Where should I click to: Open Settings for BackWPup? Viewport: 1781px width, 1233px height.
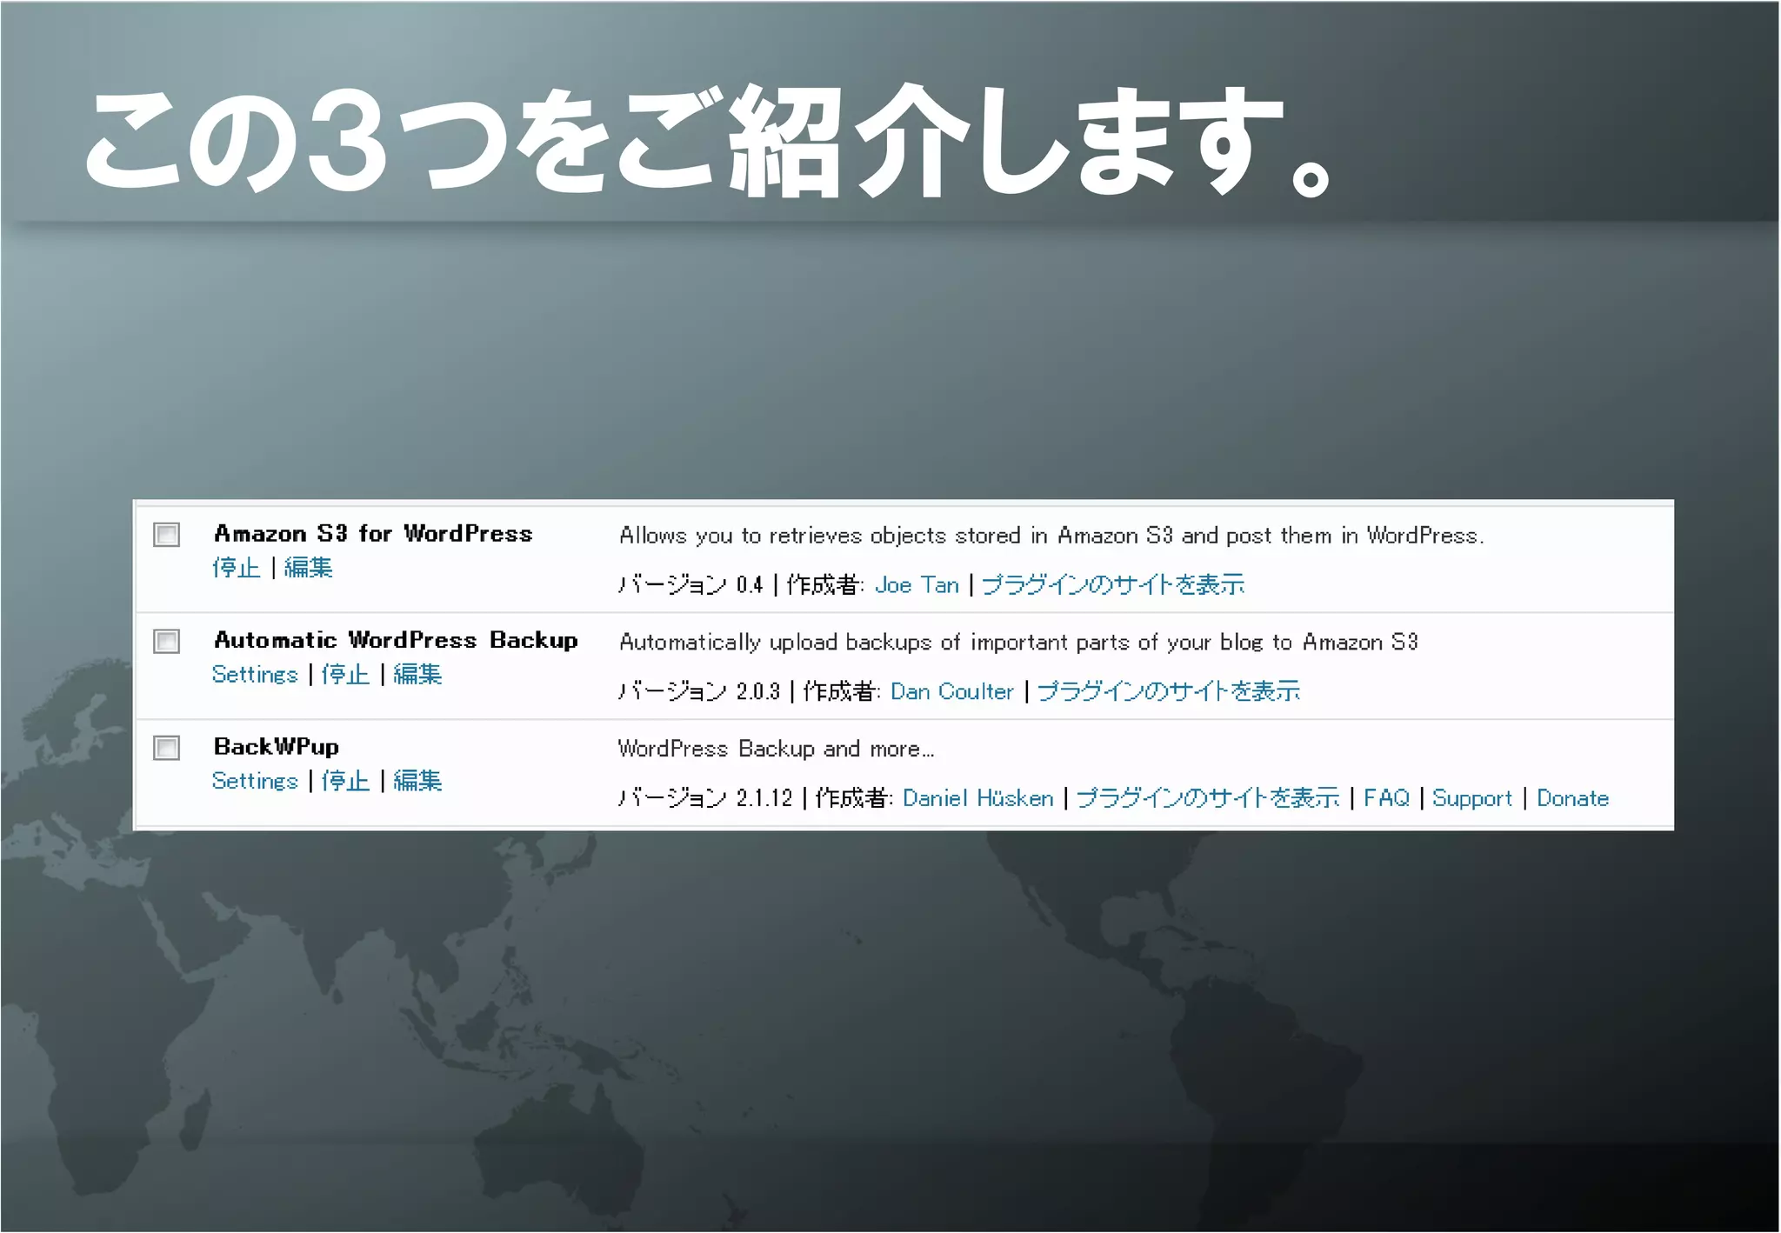(x=255, y=782)
